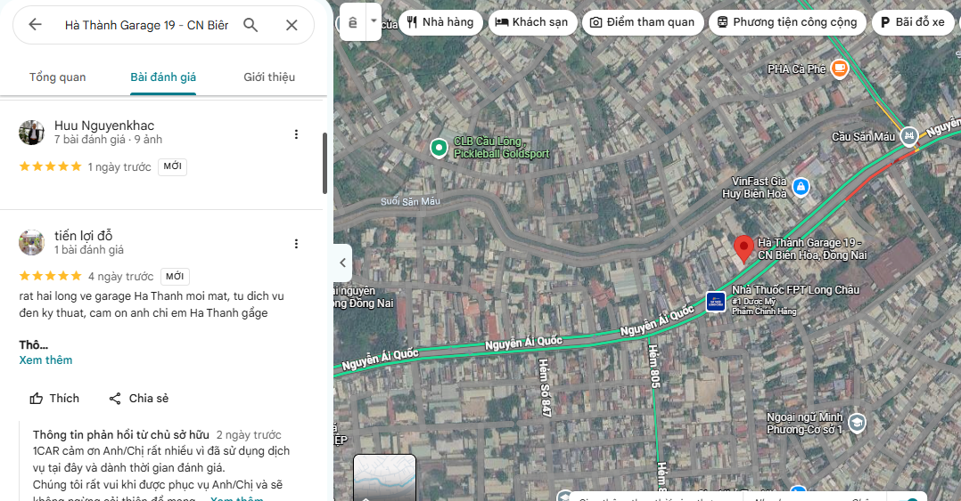This screenshot has height=501, width=961.
Task: Open Huu Nguyenkhac's profile picture
Action: pyautogui.click(x=31, y=132)
